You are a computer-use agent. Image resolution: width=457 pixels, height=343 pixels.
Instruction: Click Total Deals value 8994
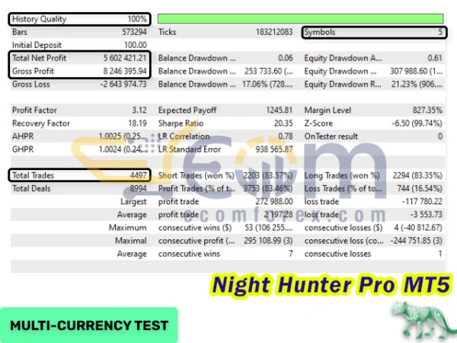pos(138,188)
